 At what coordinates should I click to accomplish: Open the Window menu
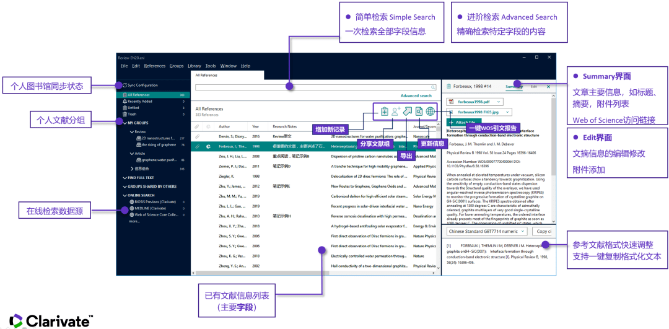coord(228,66)
